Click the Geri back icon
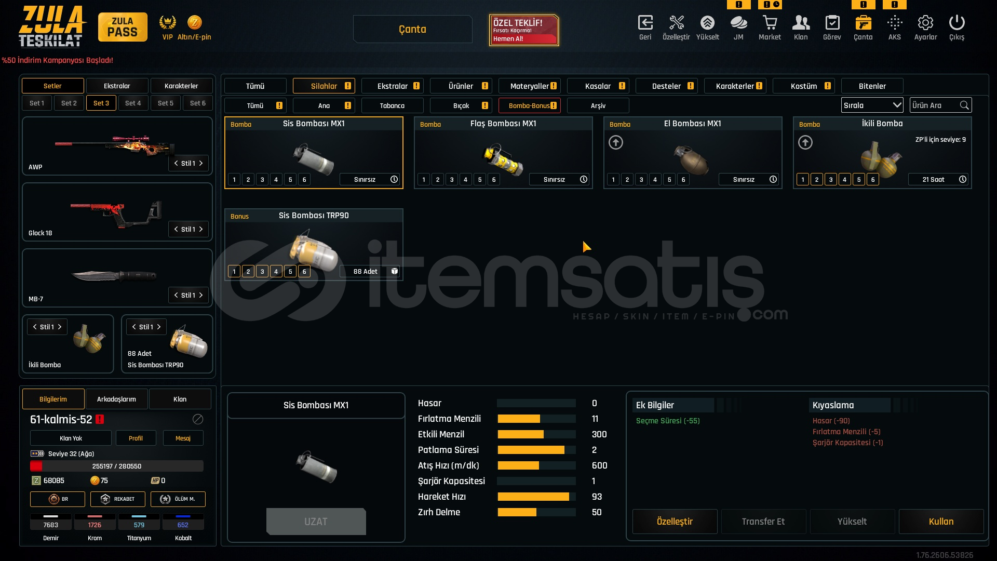 coord(645,23)
